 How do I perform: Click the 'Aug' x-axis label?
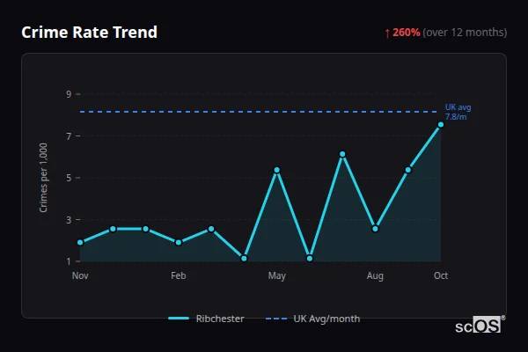point(375,275)
